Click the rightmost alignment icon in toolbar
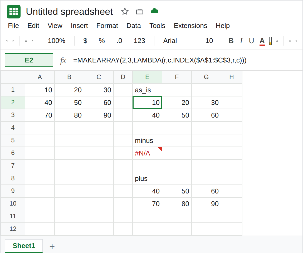This screenshot has height=253, width=303. point(296,41)
